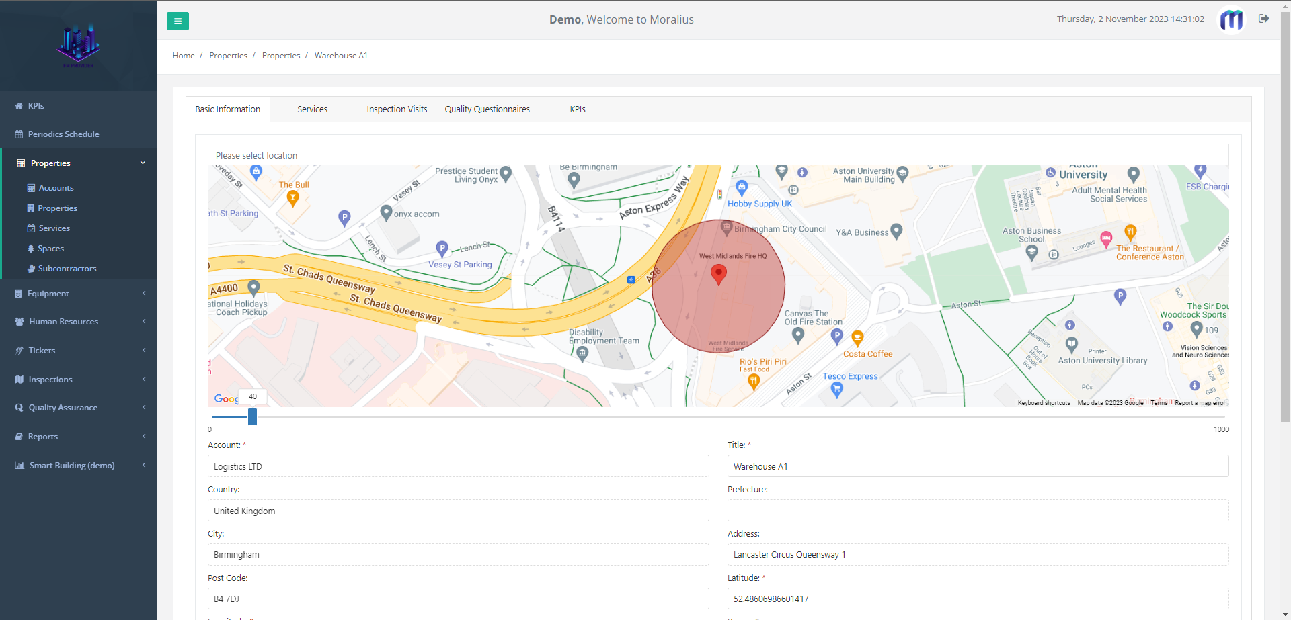Click the Quality Assurance magnifier icon
The width and height of the screenshot is (1291, 620).
coord(19,408)
